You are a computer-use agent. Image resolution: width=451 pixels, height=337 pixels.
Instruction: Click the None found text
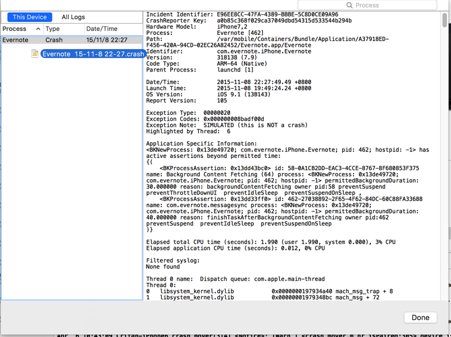163,267
